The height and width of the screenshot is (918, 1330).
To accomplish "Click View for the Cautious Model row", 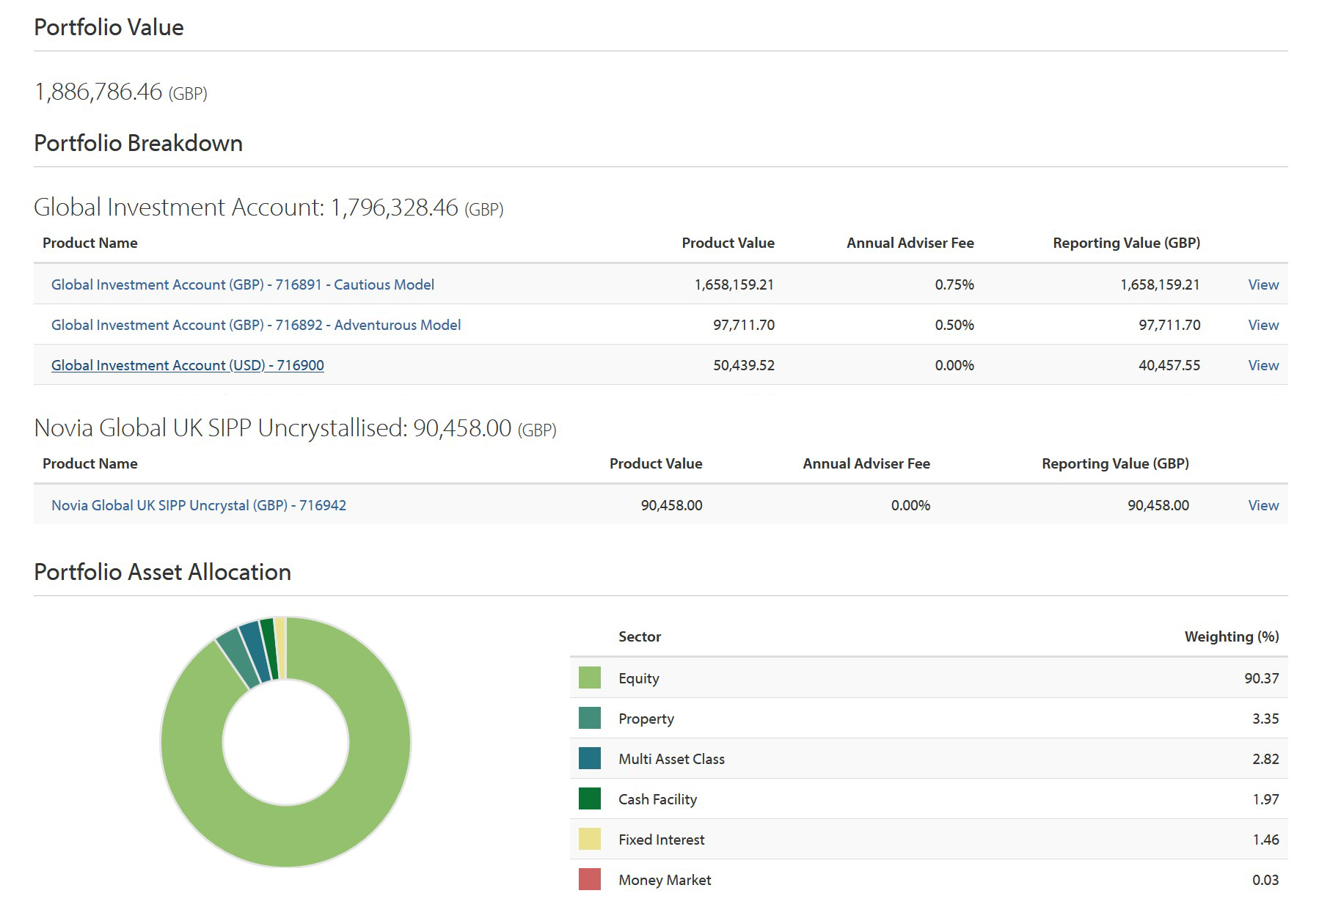I will point(1263,284).
